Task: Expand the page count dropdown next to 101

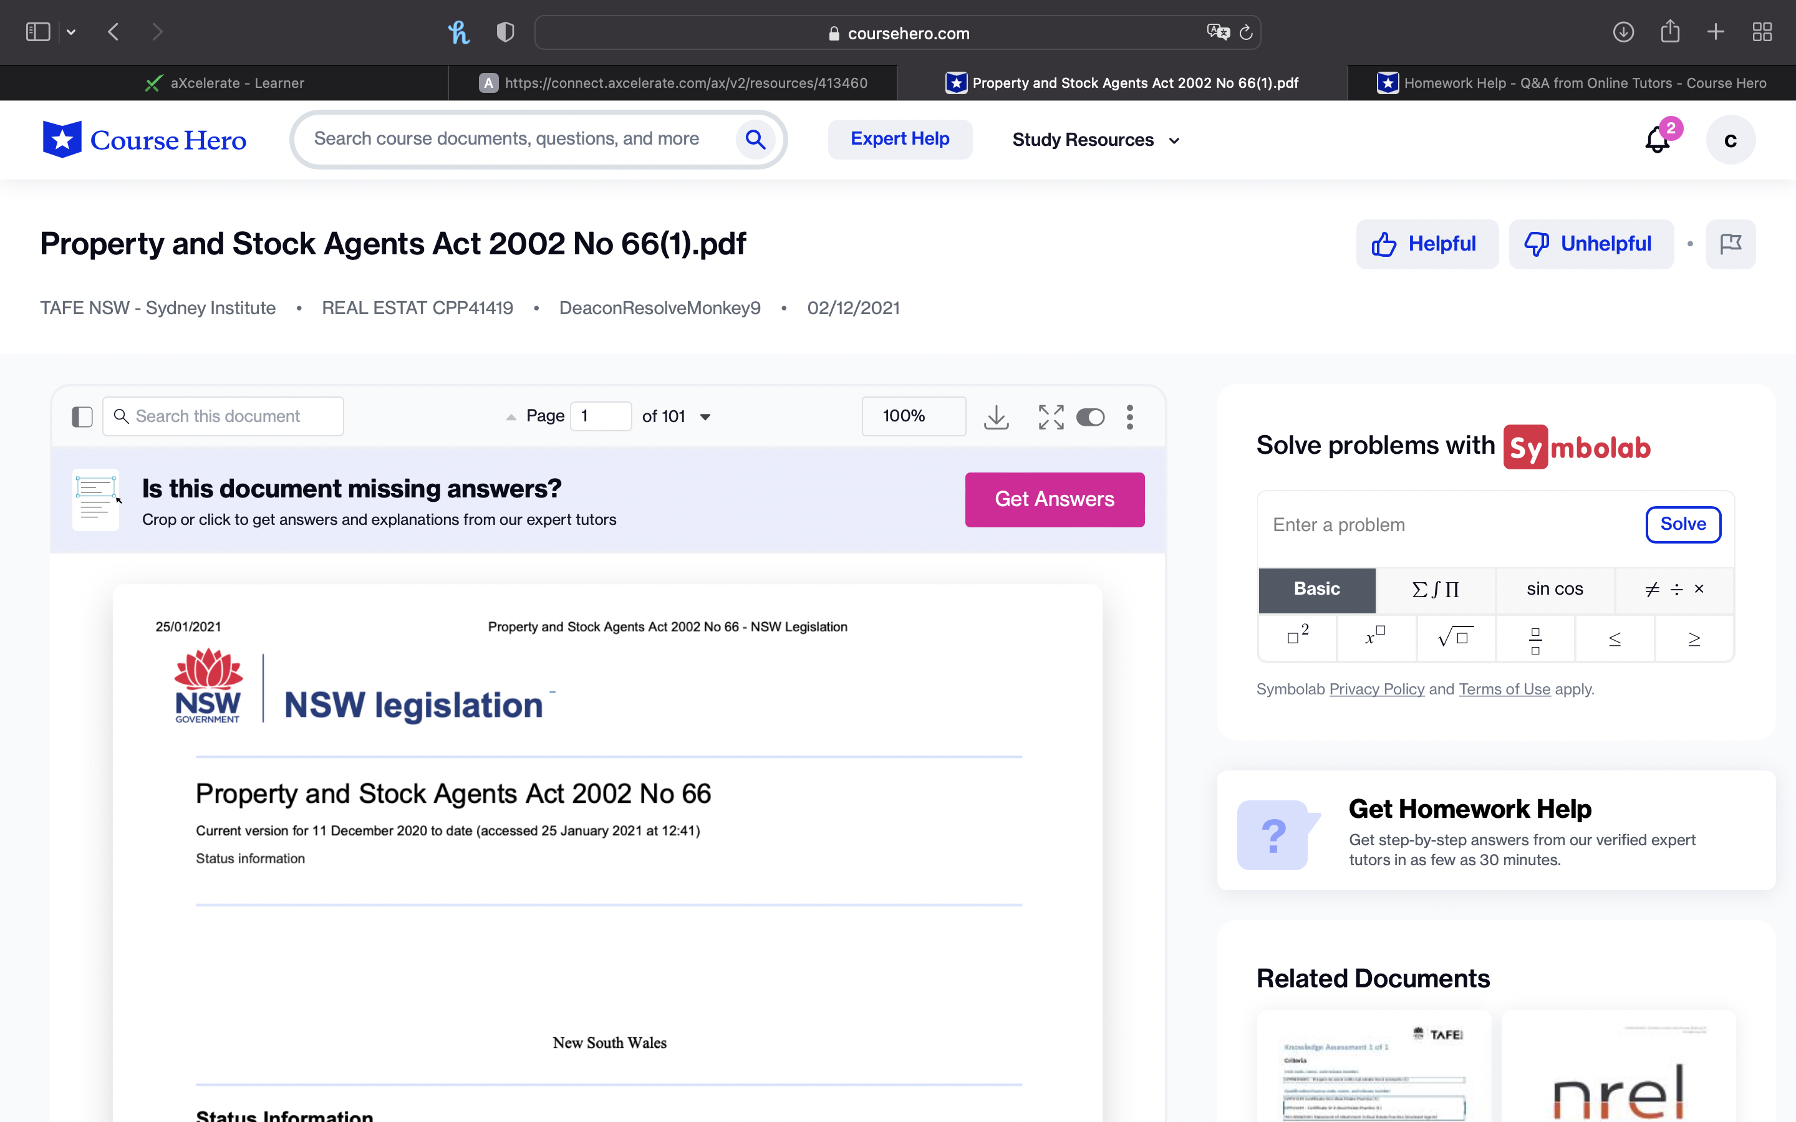Action: [706, 416]
